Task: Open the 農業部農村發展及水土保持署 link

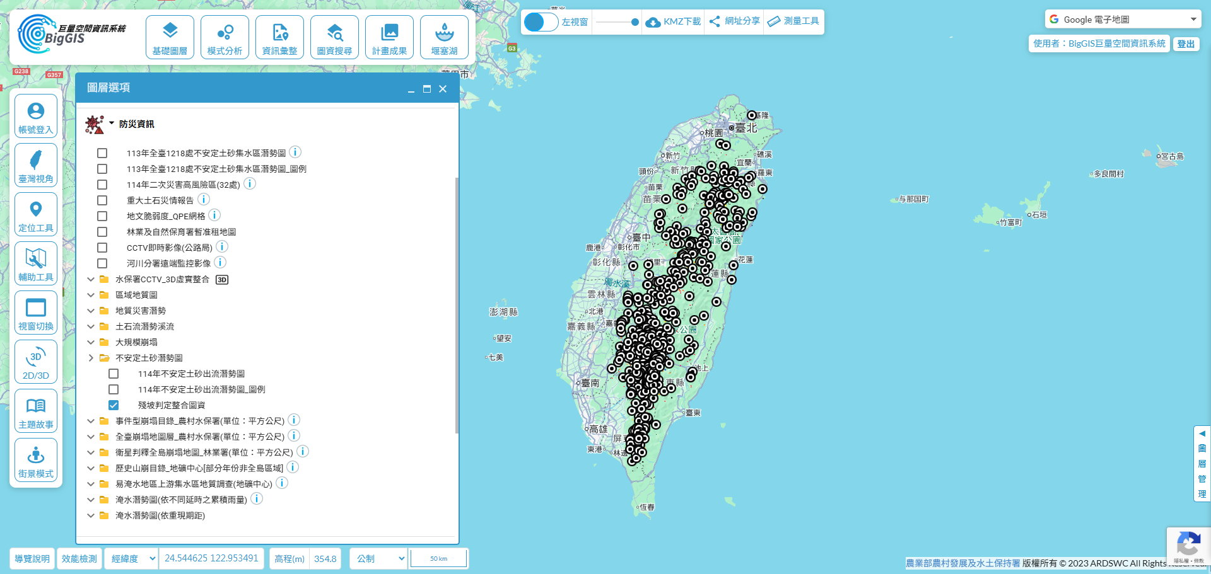Action: click(962, 563)
